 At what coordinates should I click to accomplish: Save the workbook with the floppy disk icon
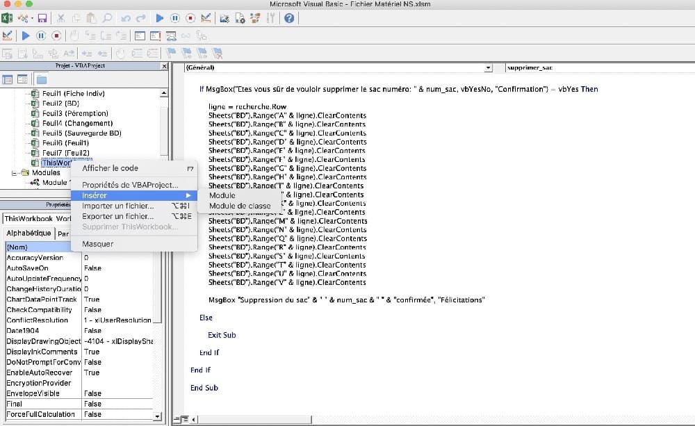42,18
